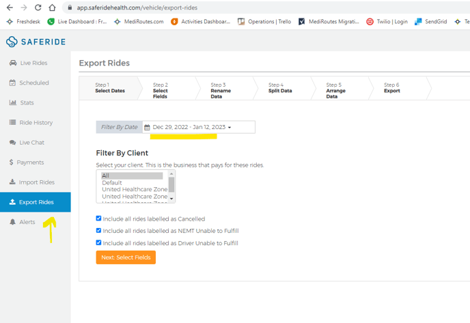Open Scheduled via its calendar icon
Viewport: 470px width, 323px height.
[13, 83]
